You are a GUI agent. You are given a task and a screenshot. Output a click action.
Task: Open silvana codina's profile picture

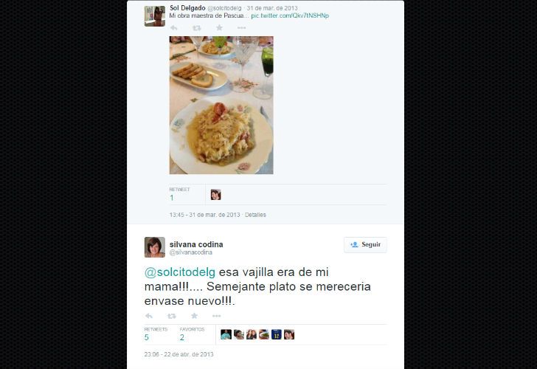(155, 247)
